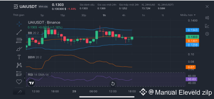Click the BB 20 2 indicator label
214x99 pixels.
click(33, 33)
